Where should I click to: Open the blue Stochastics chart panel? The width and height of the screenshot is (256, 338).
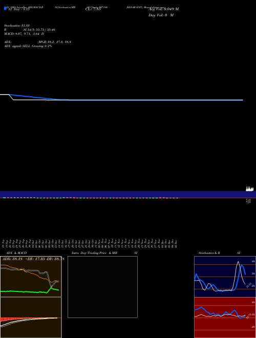click(x=225, y=277)
